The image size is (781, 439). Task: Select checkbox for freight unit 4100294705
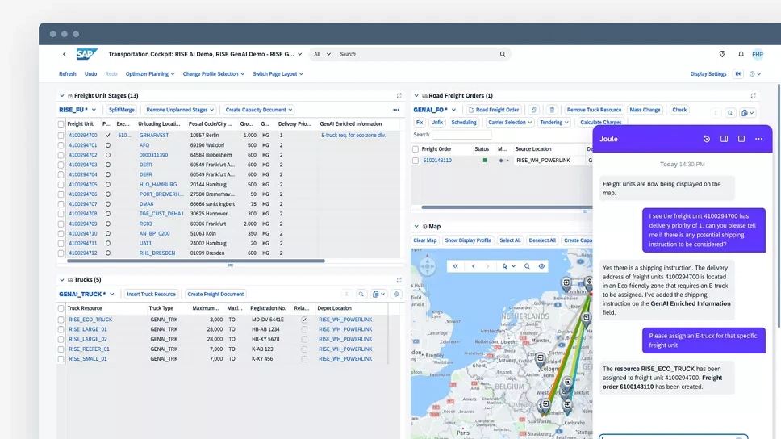tap(61, 184)
